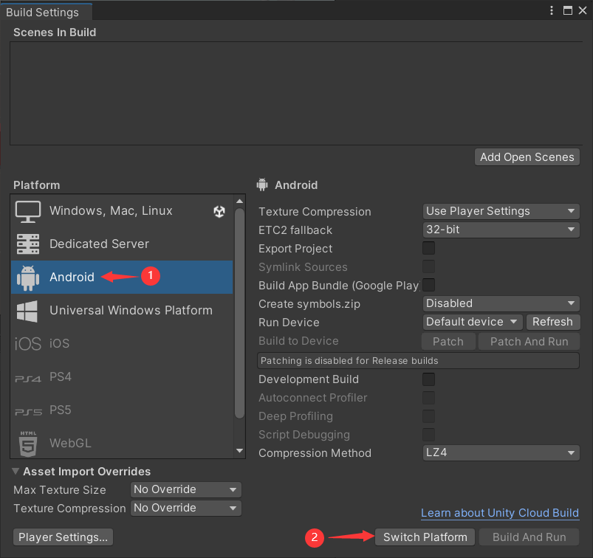
Task: Collapse the Asset Import Overrides section
Action: coord(16,472)
